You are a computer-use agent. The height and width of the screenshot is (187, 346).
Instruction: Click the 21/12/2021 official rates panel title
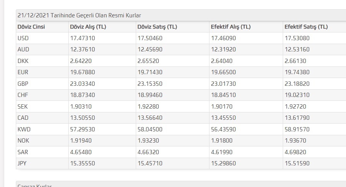click(x=79, y=15)
